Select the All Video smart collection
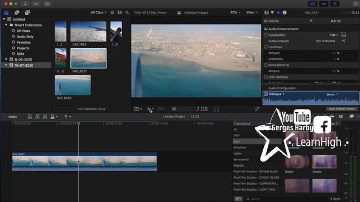Image resolution: width=360 pixels, height=202 pixels. point(23,31)
